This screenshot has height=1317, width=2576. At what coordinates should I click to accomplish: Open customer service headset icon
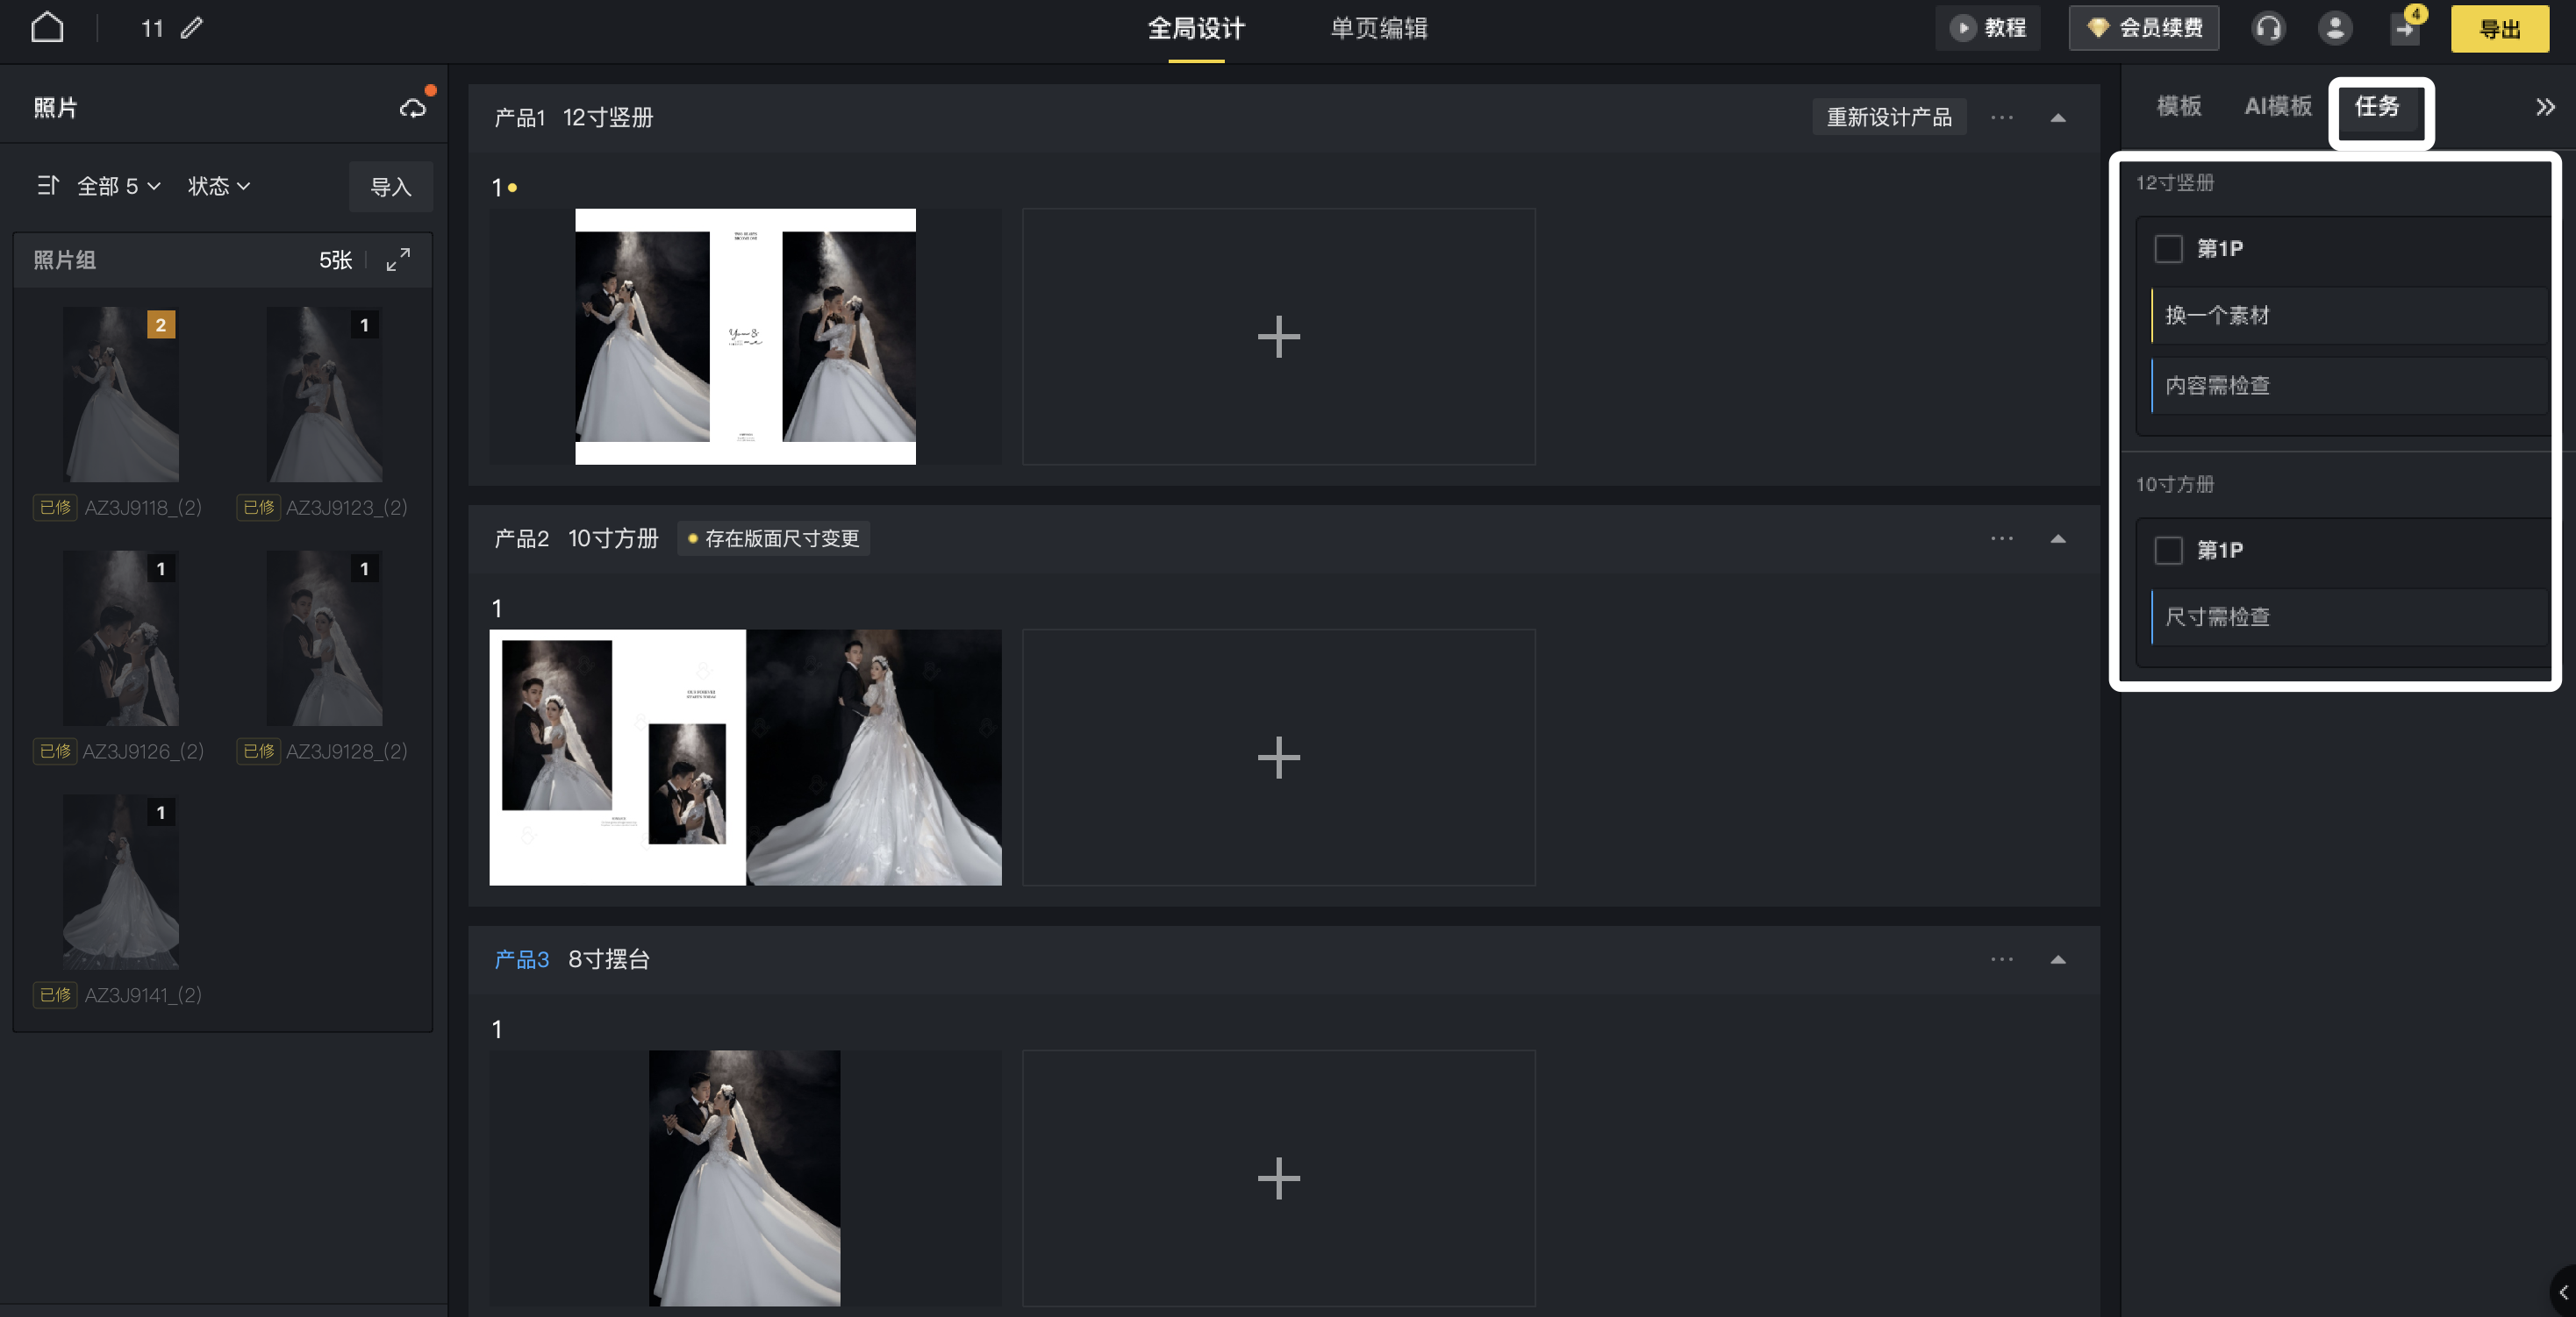pos(2268,28)
